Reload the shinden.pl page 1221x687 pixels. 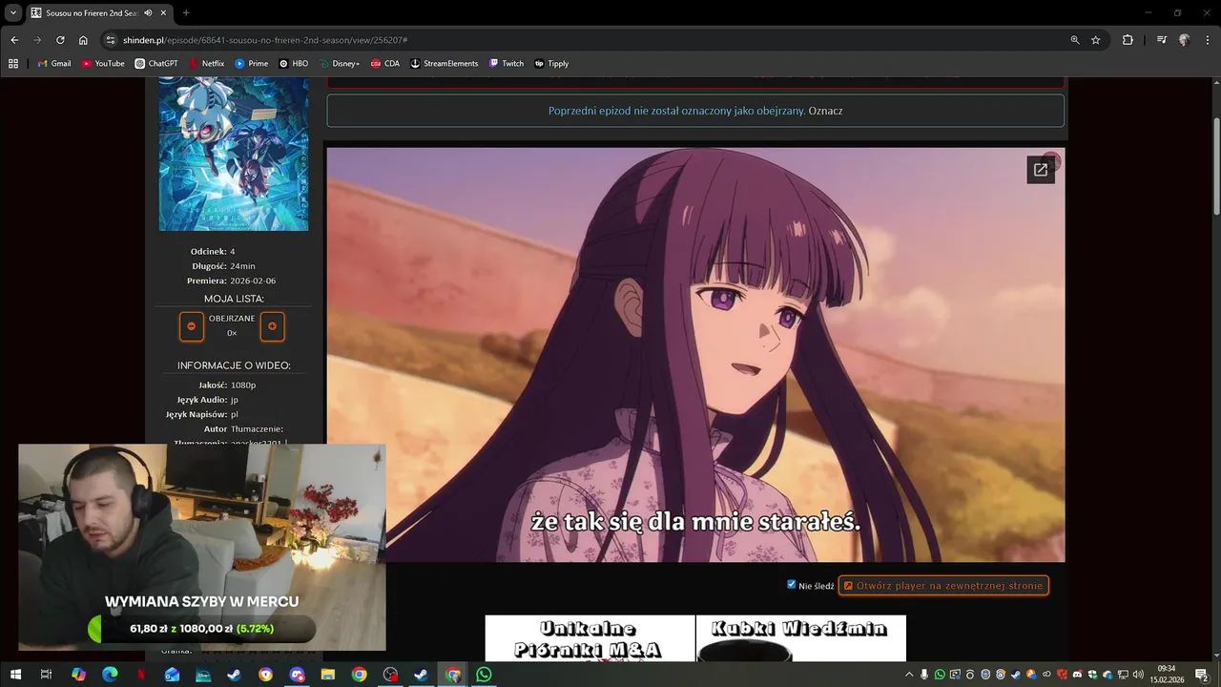[x=60, y=40]
